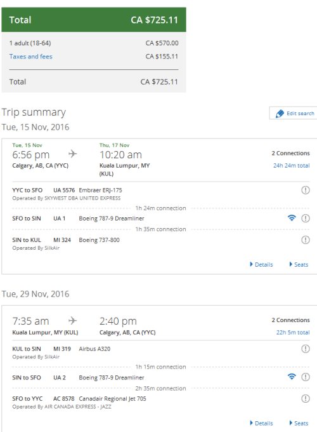The height and width of the screenshot is (432, 317).
Task: Expand Seats for the return Kuala Lumpur flight
Action: click(x=299, y=423)
